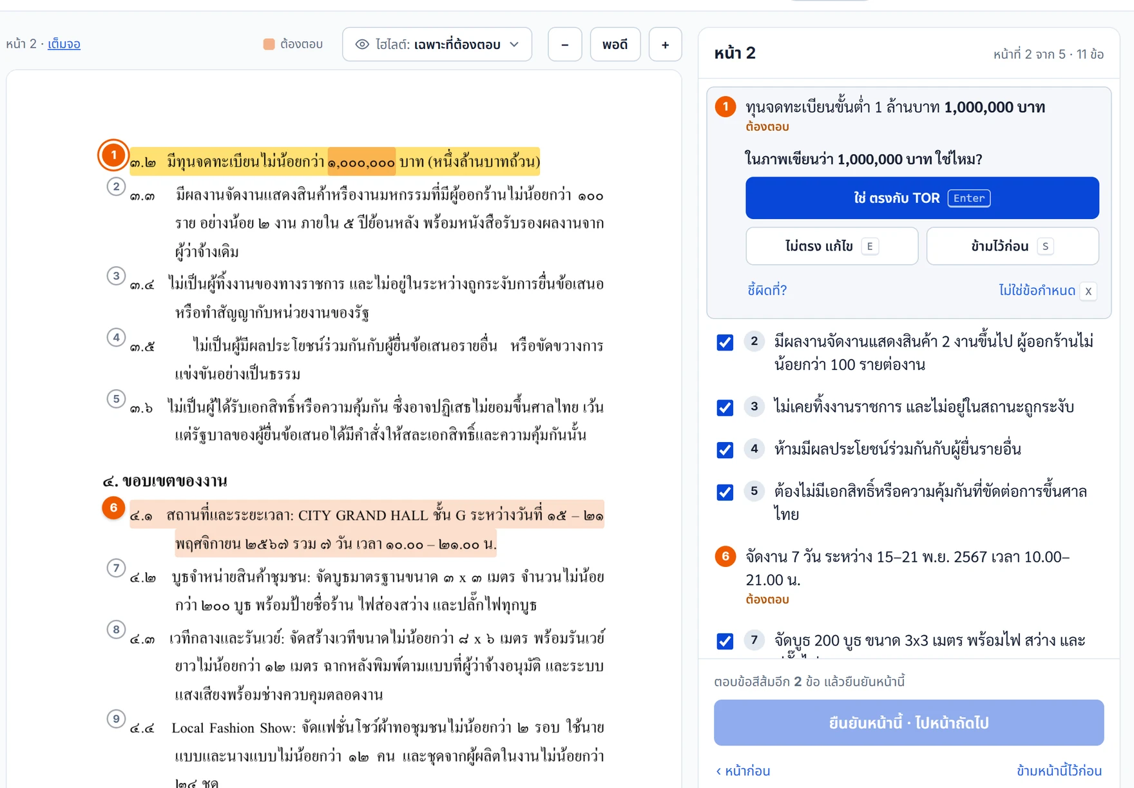This screenshot has width=1134, height=788.
Task: Go back via หน้าก่อน link
Action: click(x=743, y=771)
